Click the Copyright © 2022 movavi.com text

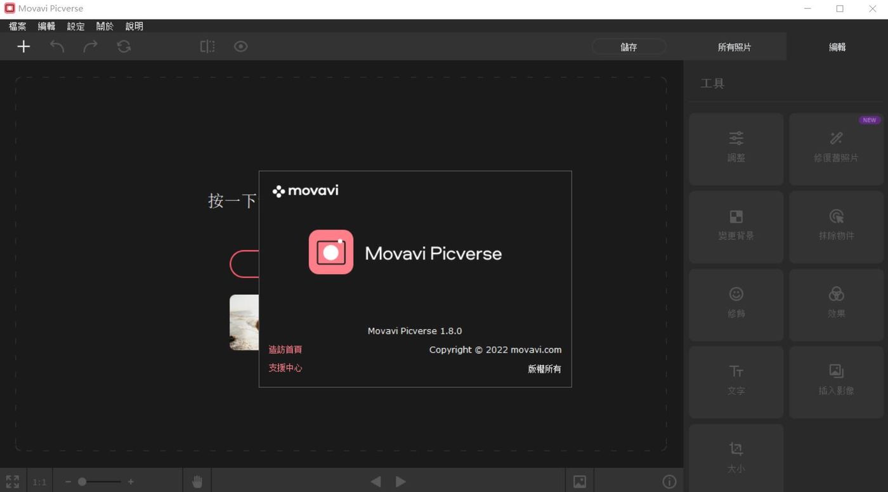(495, 349)
